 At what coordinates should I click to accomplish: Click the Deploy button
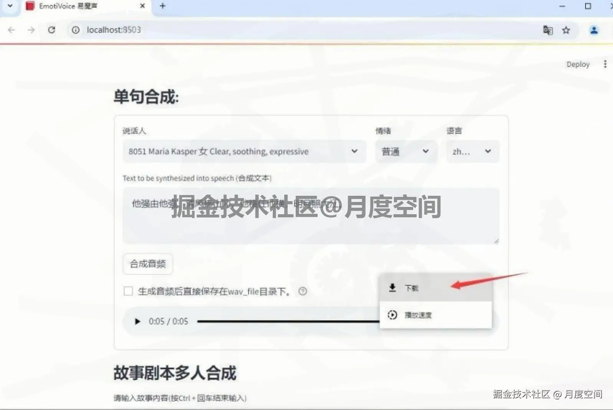point(578,64)
